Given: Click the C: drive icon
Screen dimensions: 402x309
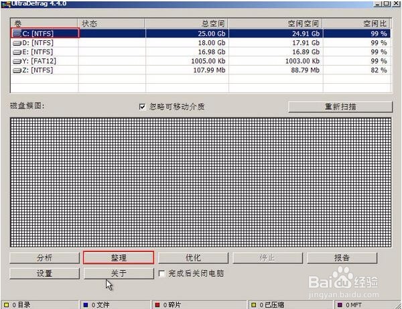Looking at the screenshot, I should tap(17, 34).
